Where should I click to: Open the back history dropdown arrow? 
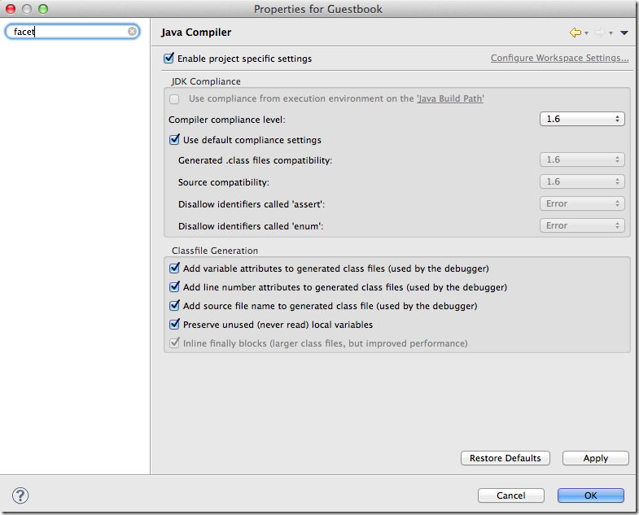click(x=586, y=33)
